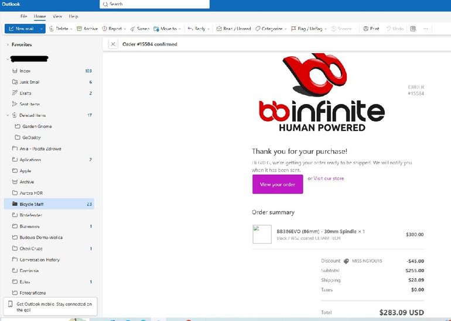This screenshot has width=451, height=321.
Task: Click the Sweep broom icon
Action: click(132, 29)
